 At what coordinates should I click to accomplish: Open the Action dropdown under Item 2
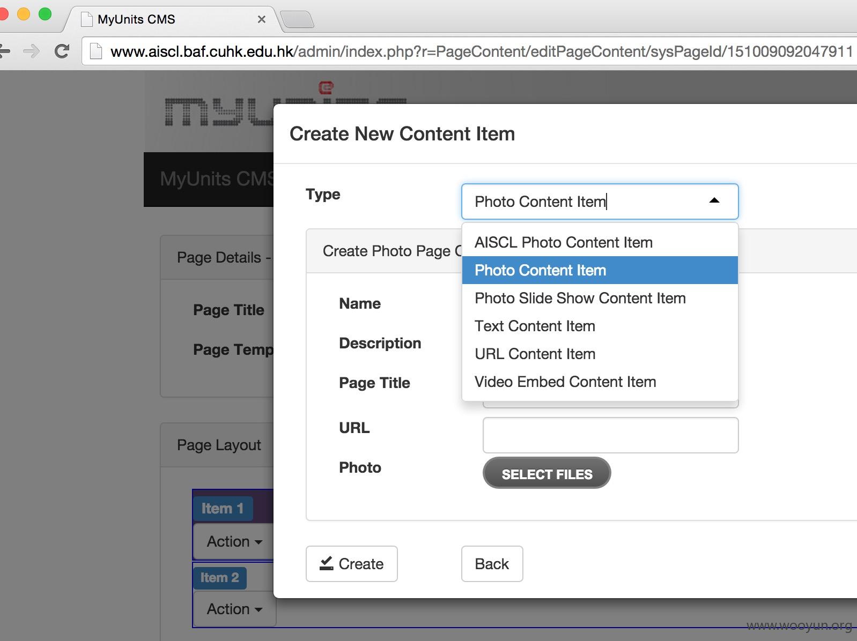pyautogui.click(x=234, y=609)
